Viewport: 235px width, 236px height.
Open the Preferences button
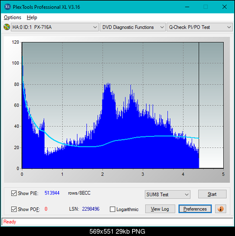195,209
